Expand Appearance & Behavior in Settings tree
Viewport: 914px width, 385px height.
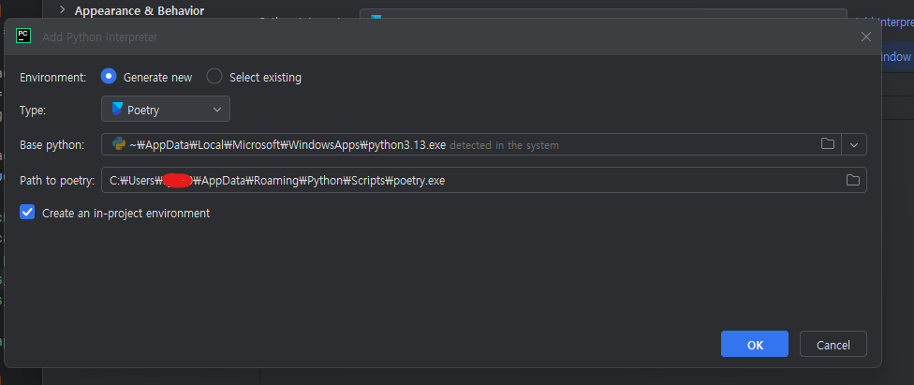pos(63,9)
